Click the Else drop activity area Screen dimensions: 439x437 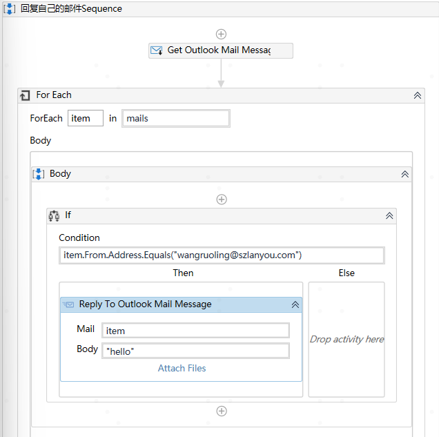tap(347, 339)
